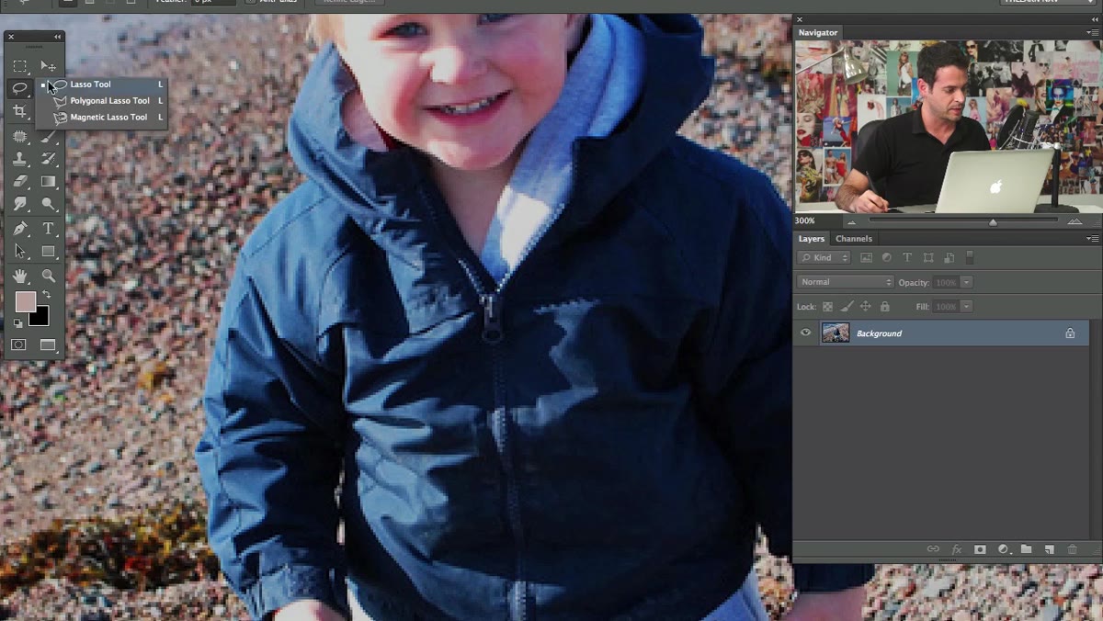Open the Normal blend mode dropdown

[x=846, y=282]
